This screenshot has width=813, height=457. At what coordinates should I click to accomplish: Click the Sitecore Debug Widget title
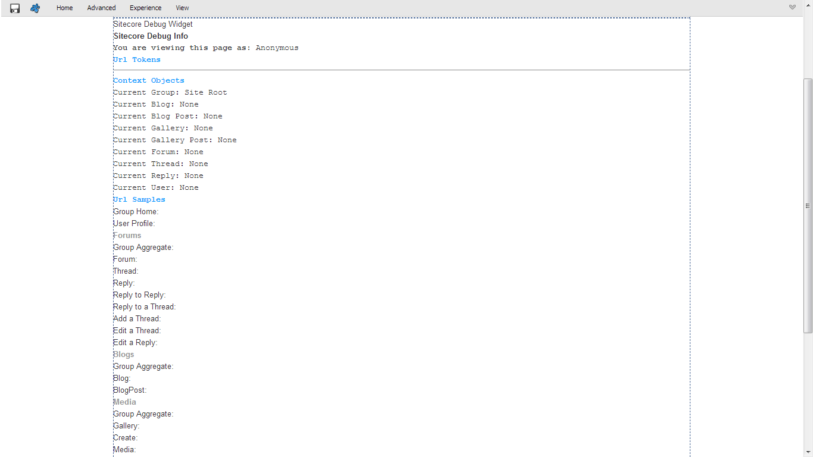point(153,24)
